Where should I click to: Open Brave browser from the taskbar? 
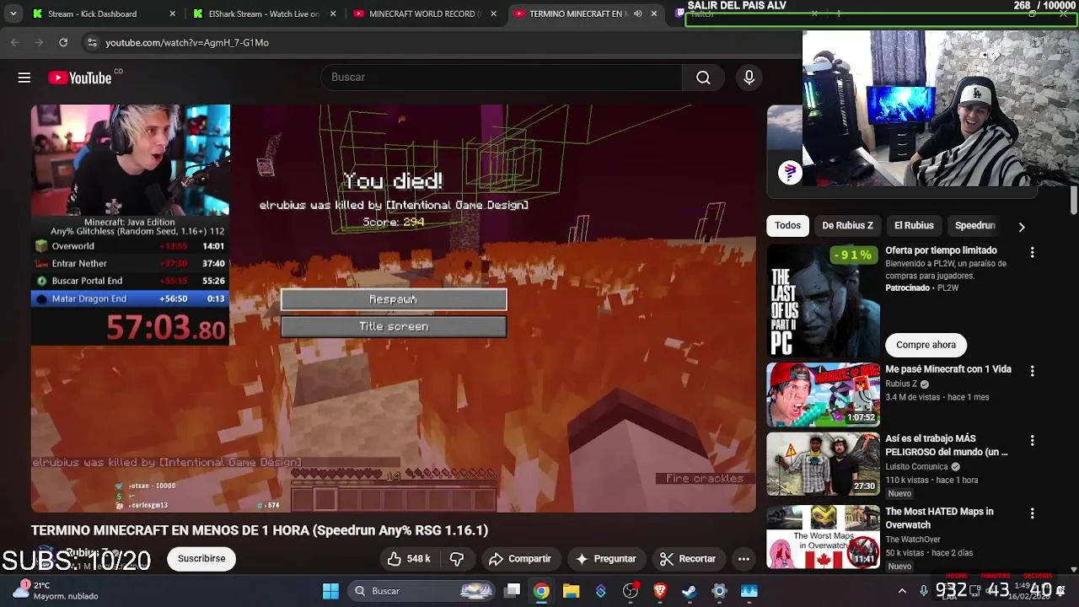660,591
